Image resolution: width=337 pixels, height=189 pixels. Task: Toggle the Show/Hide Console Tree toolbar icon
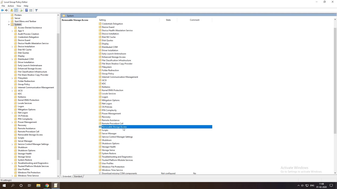pyautogui.click(x=16, y=10)
